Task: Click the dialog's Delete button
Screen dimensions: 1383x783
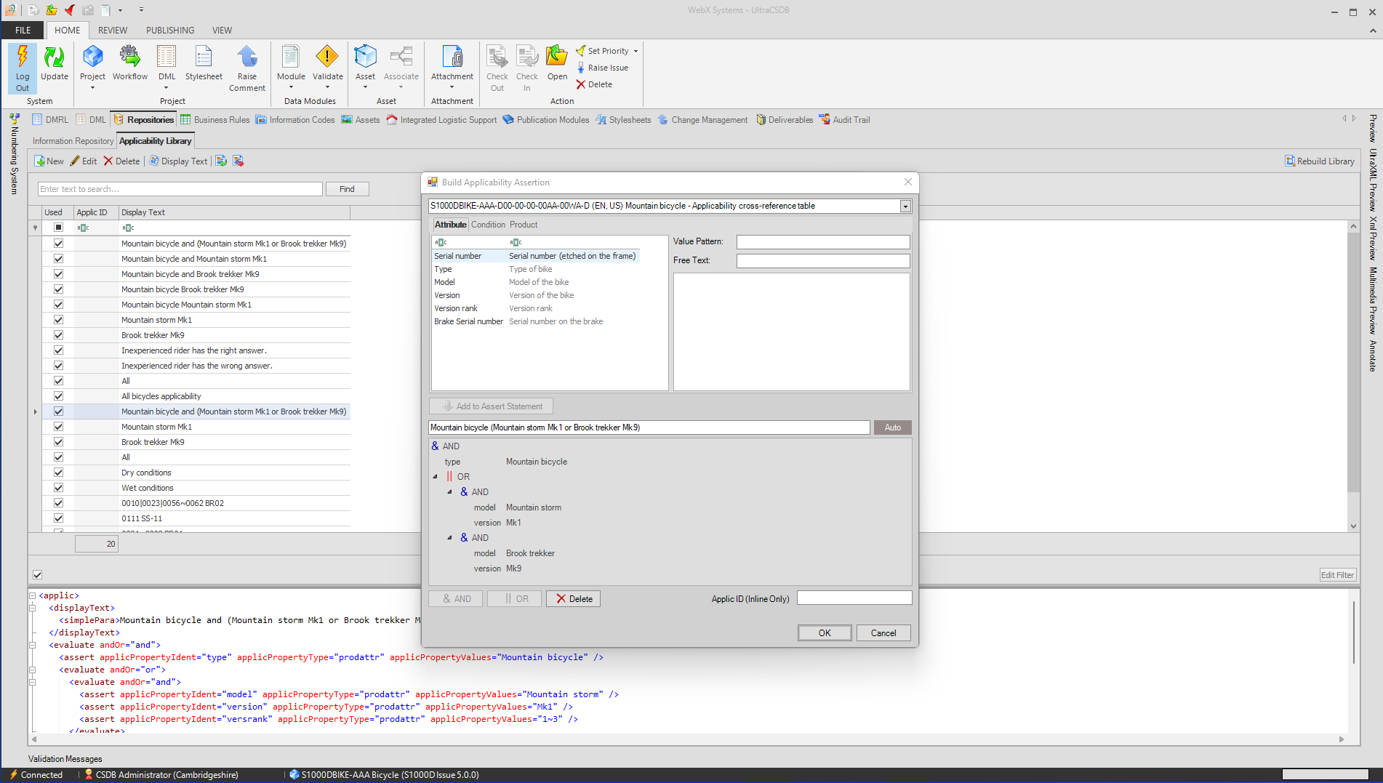Action: point(573,599)
